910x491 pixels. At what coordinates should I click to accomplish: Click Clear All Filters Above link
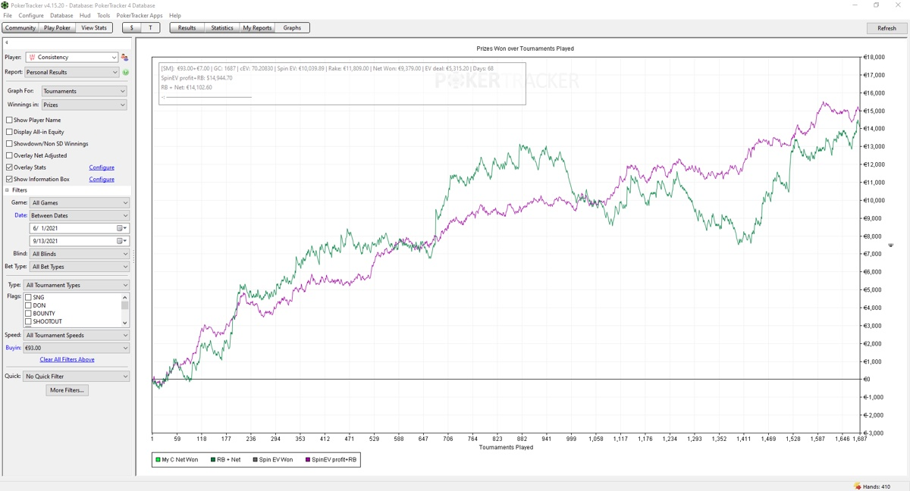[x=67, y=359]
